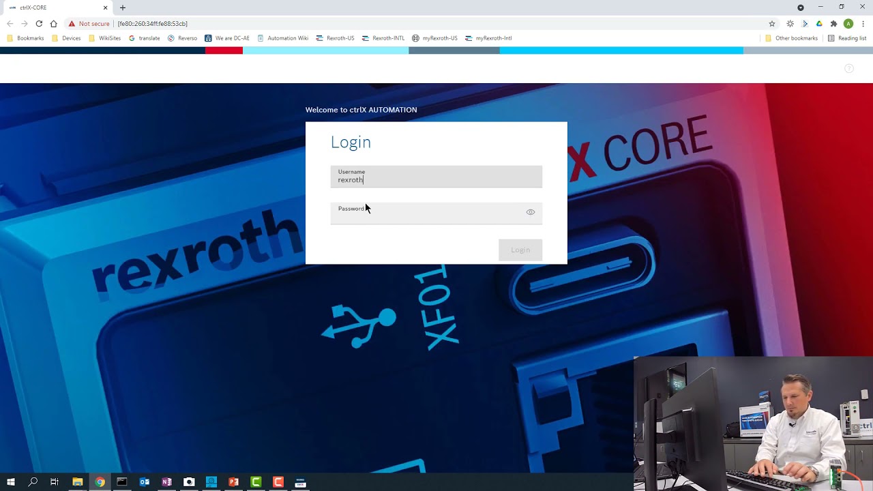This screenshot has width=873, height=491.
Task: Click the Password input field
Action: (x=436, y=213)
